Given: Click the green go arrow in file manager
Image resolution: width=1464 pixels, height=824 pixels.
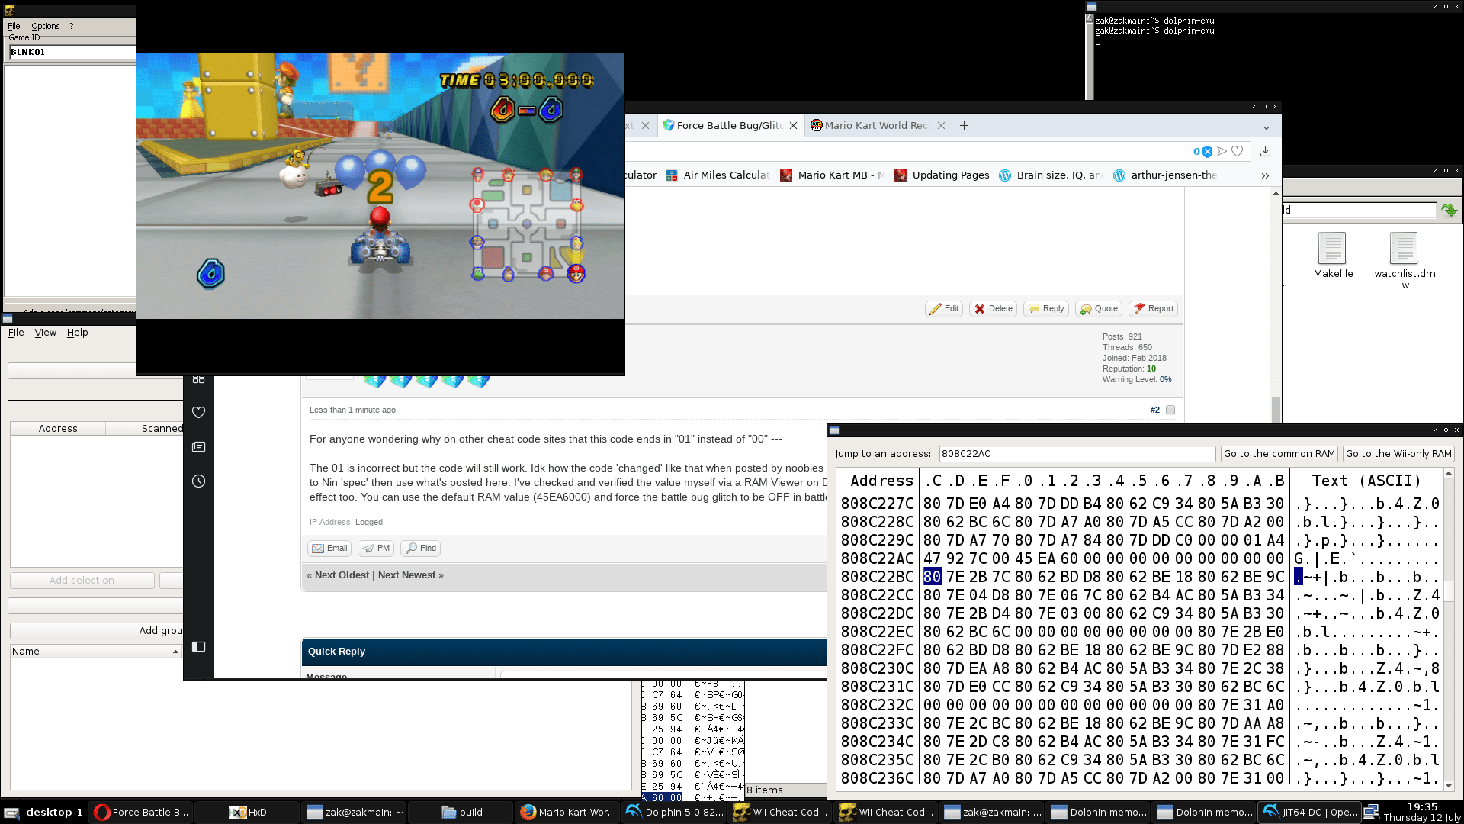Looking at the screenshot, I should pyautogui.click(x=1449, y=211).
